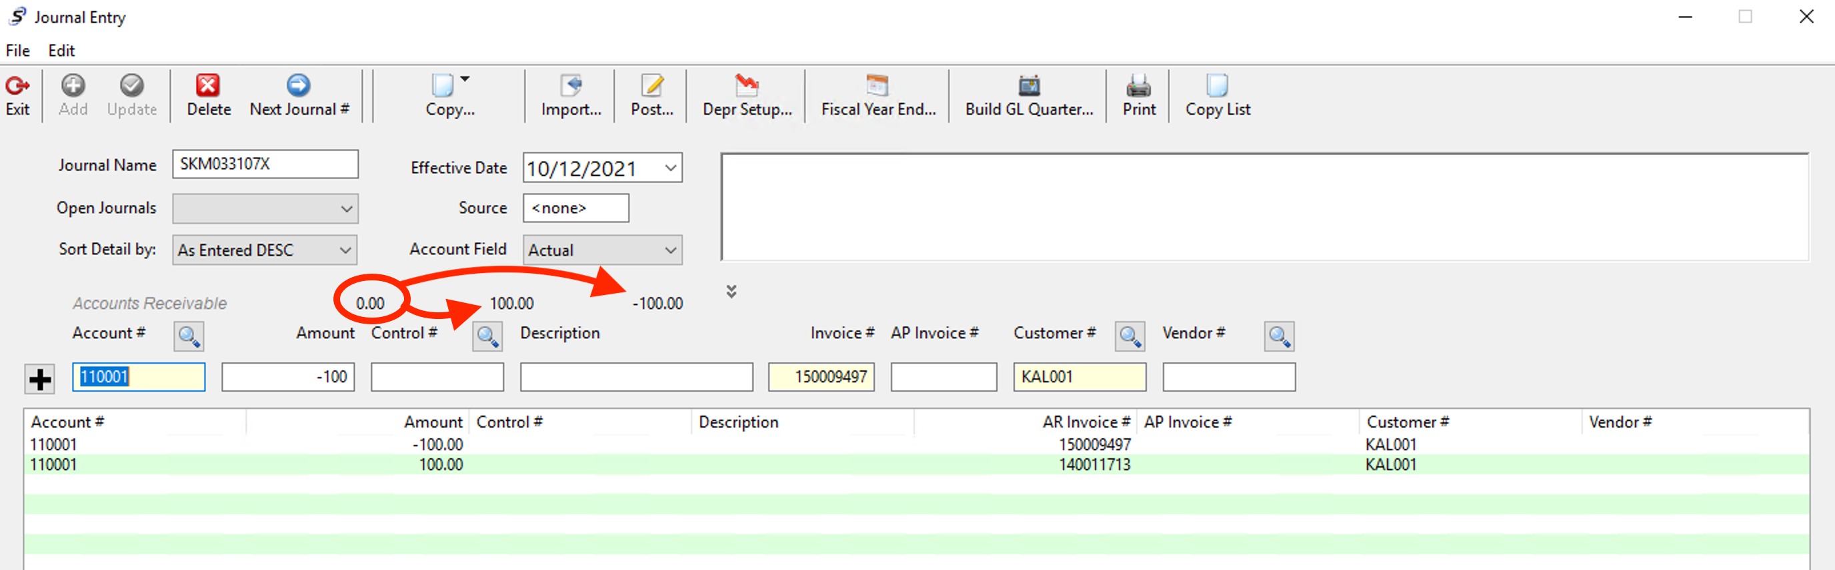Click the empty AP Invoice # field
This screenshot has width=1835, height=570.
pos(944,376)
